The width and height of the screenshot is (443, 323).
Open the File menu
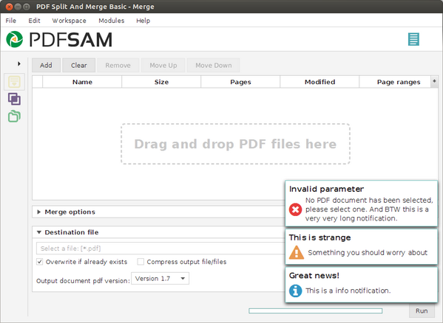click(x=11, y=21)
